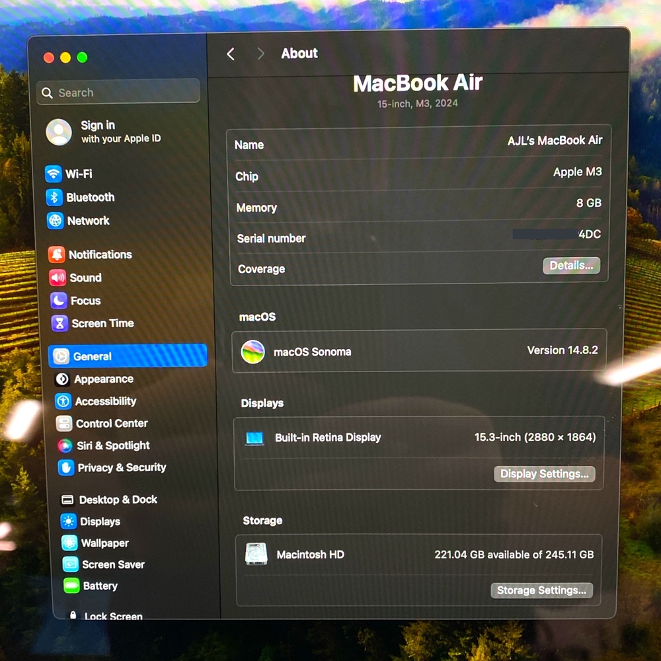The image size is (661, 661).
Task: Open Screen Time hourglass icon
Action: coord(60,323)
